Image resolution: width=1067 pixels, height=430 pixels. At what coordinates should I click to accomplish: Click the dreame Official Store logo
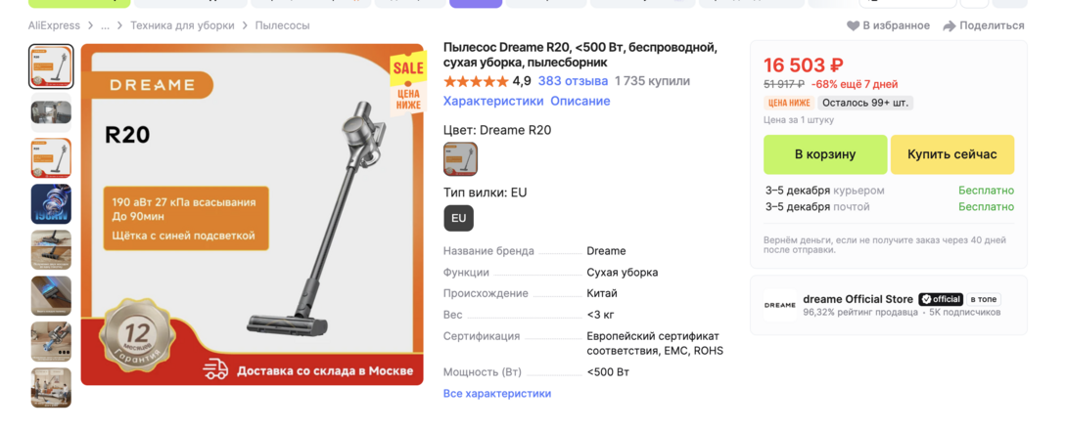point(780,305)
